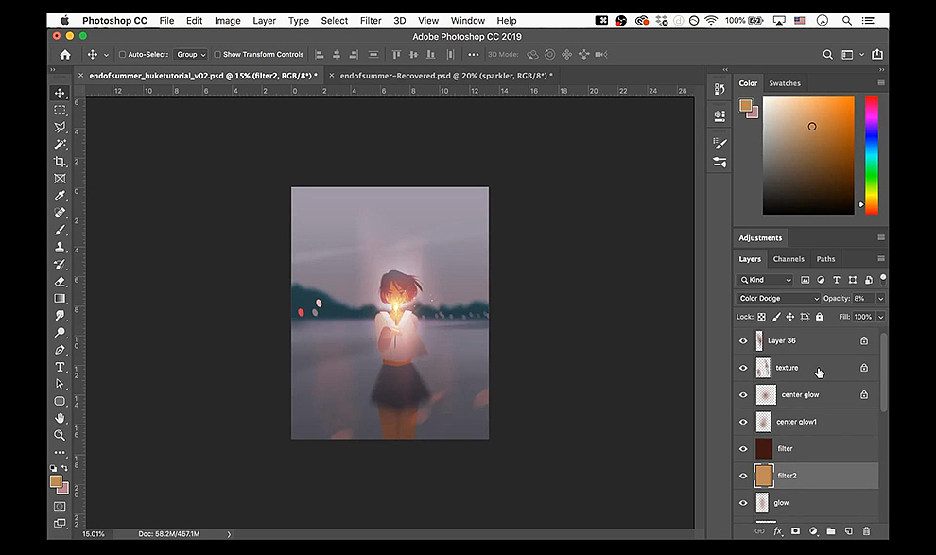The width and height of the screenshot is (936, 555).
Task: Select the History Brush tool
Action: (60, 264)
